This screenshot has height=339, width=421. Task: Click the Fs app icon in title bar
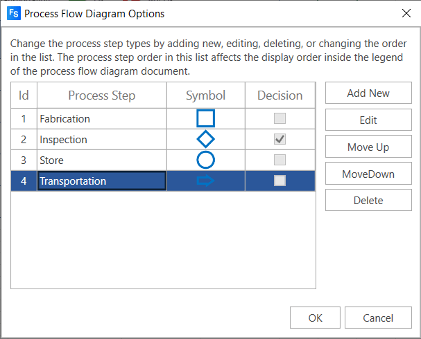13,13
